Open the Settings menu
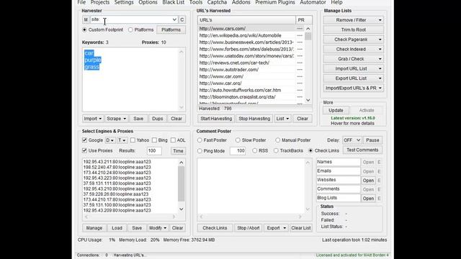Screen dimensions: 461x259 point(124,2)
